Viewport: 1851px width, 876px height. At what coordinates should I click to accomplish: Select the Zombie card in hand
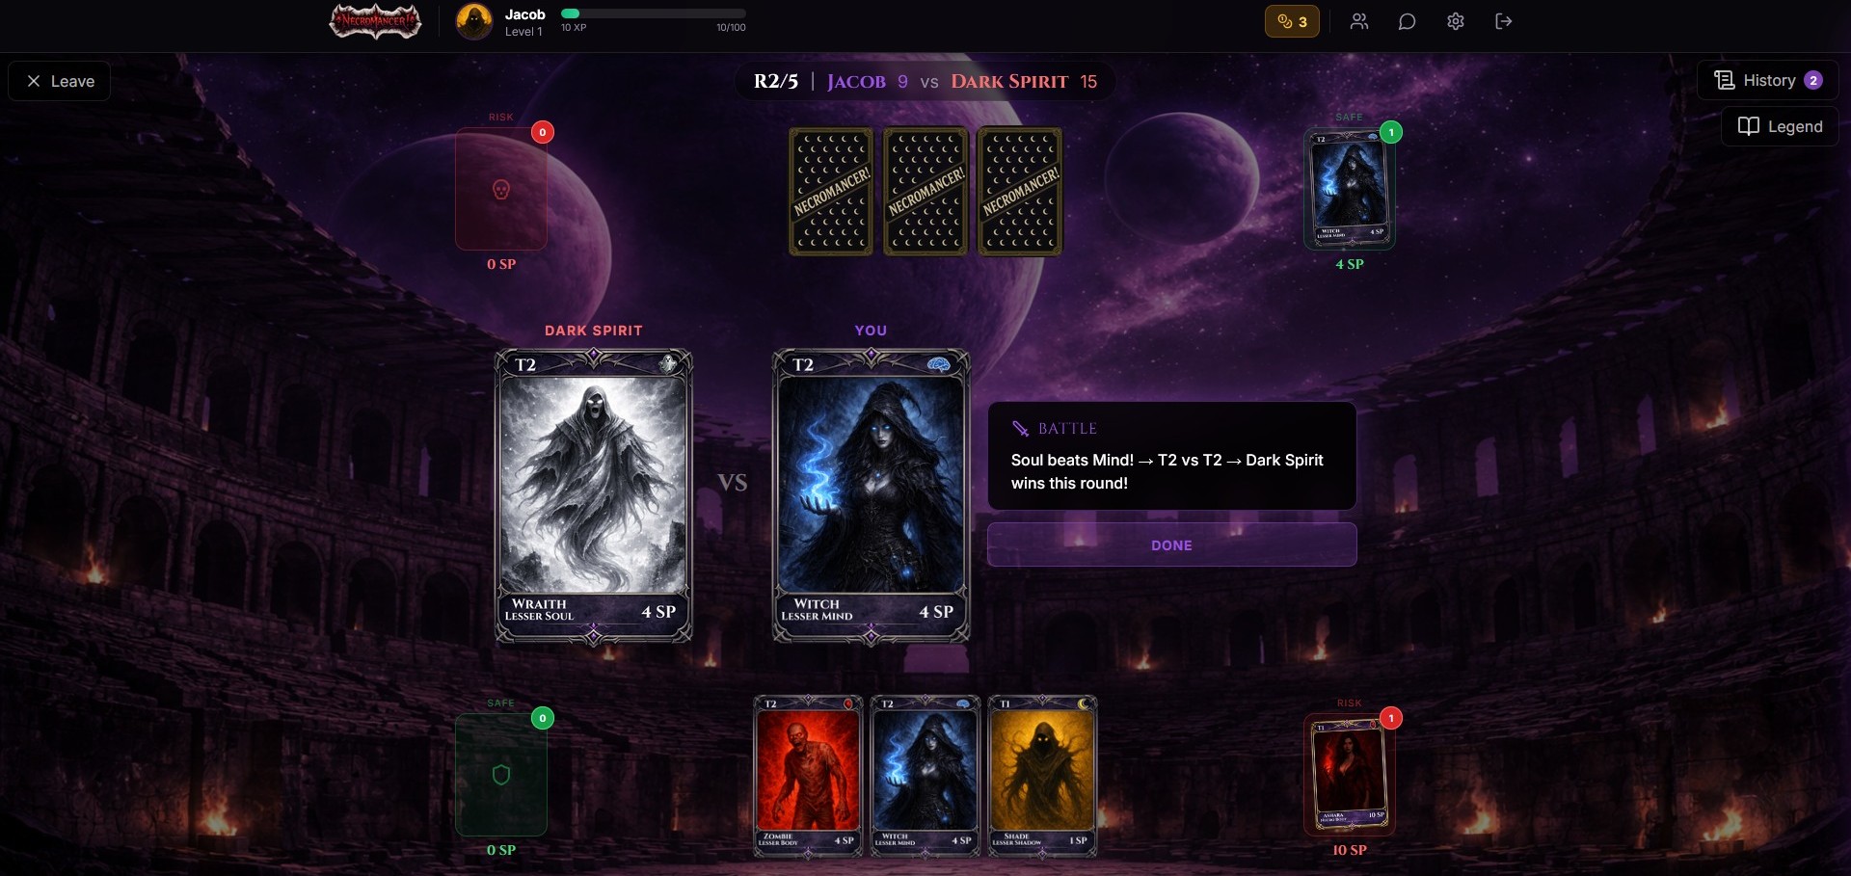[x=808, y=776]
